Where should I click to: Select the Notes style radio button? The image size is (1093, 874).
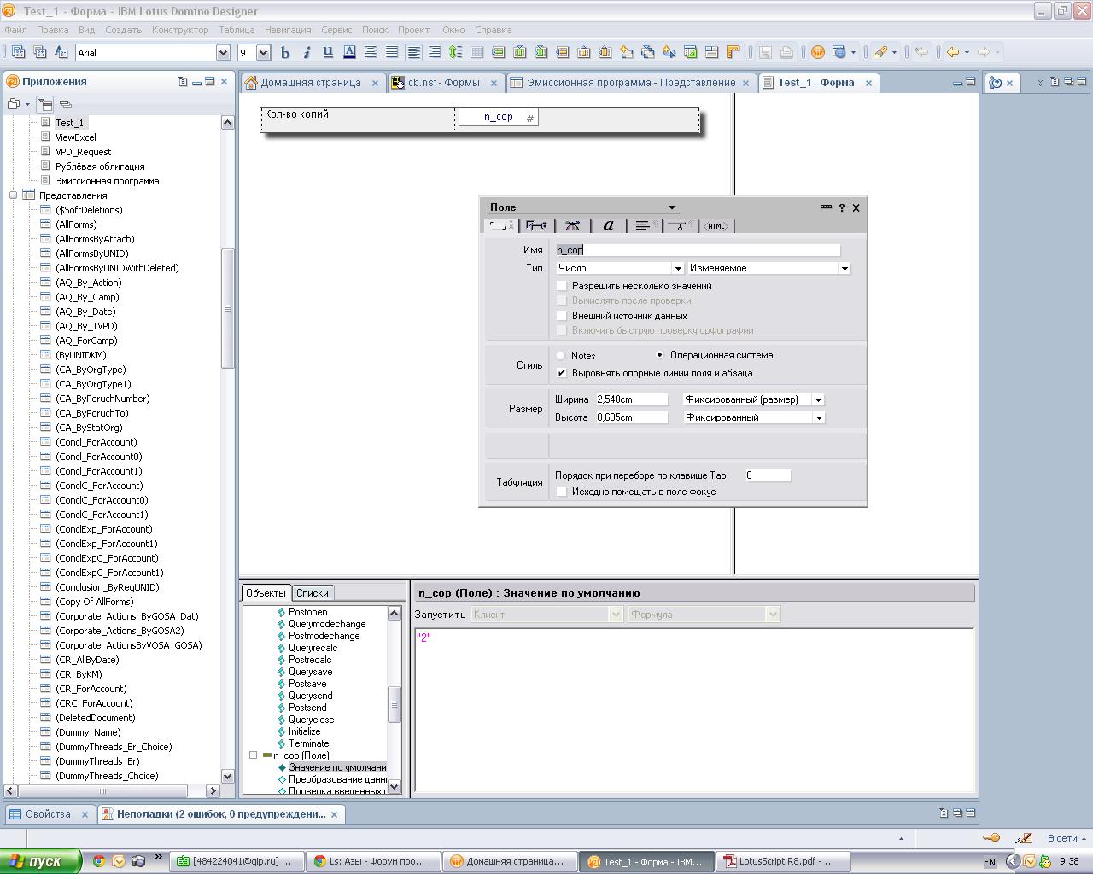click(561, 355)
